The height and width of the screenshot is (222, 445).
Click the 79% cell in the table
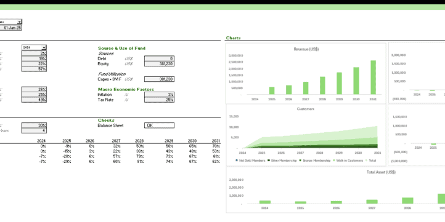point(140,156)
